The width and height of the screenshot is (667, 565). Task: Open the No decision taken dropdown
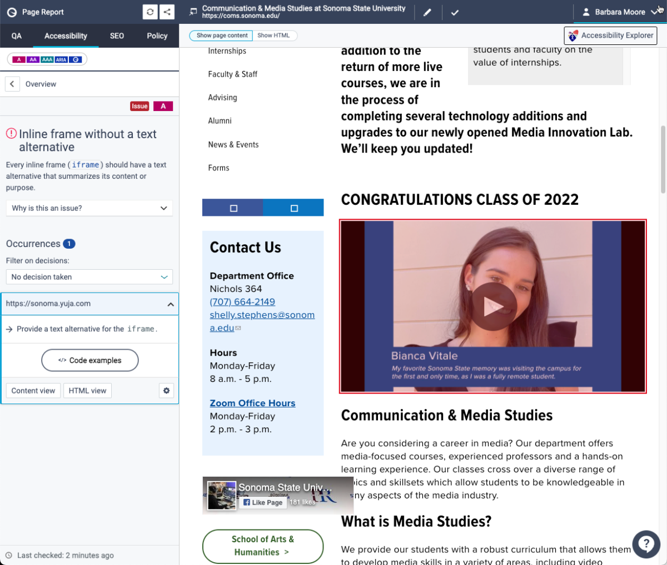[x=89, y=277]
